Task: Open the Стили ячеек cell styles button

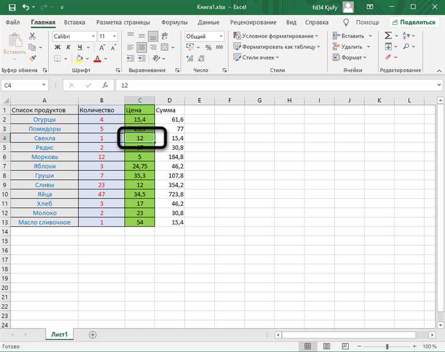Action: click(258, 58)
